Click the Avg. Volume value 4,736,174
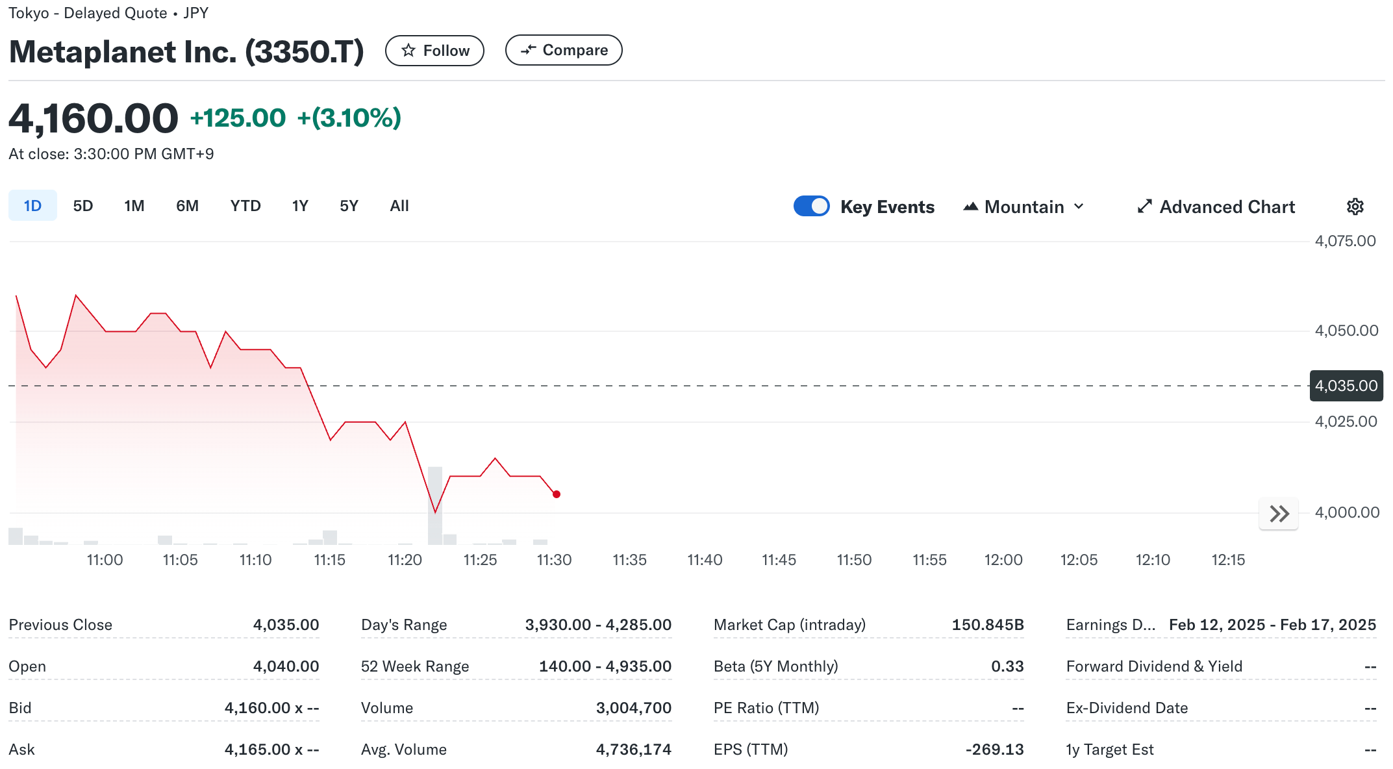Screen dimensions: 1393x769 pos(634,750)
